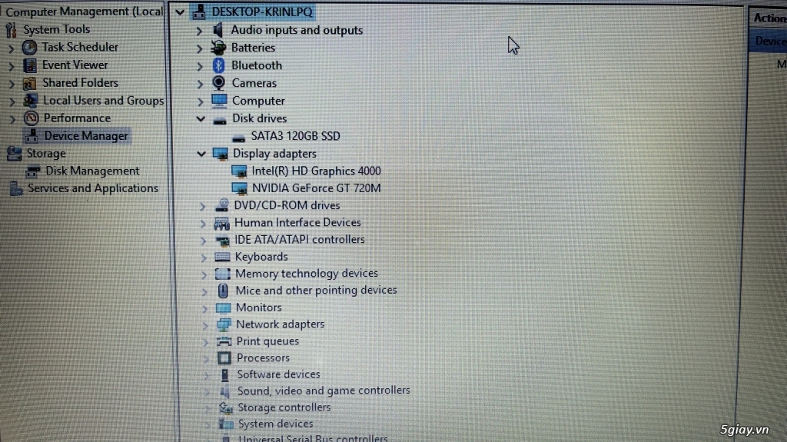
Task: Click the Computer monitor icon
Action: point(219,101)
